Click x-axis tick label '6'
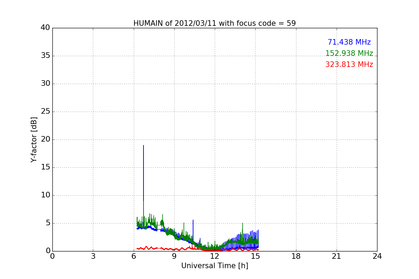This screenshot has width=419, height=279. [134, 256]
